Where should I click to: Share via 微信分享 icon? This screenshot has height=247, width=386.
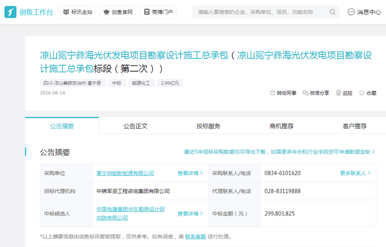305,93
